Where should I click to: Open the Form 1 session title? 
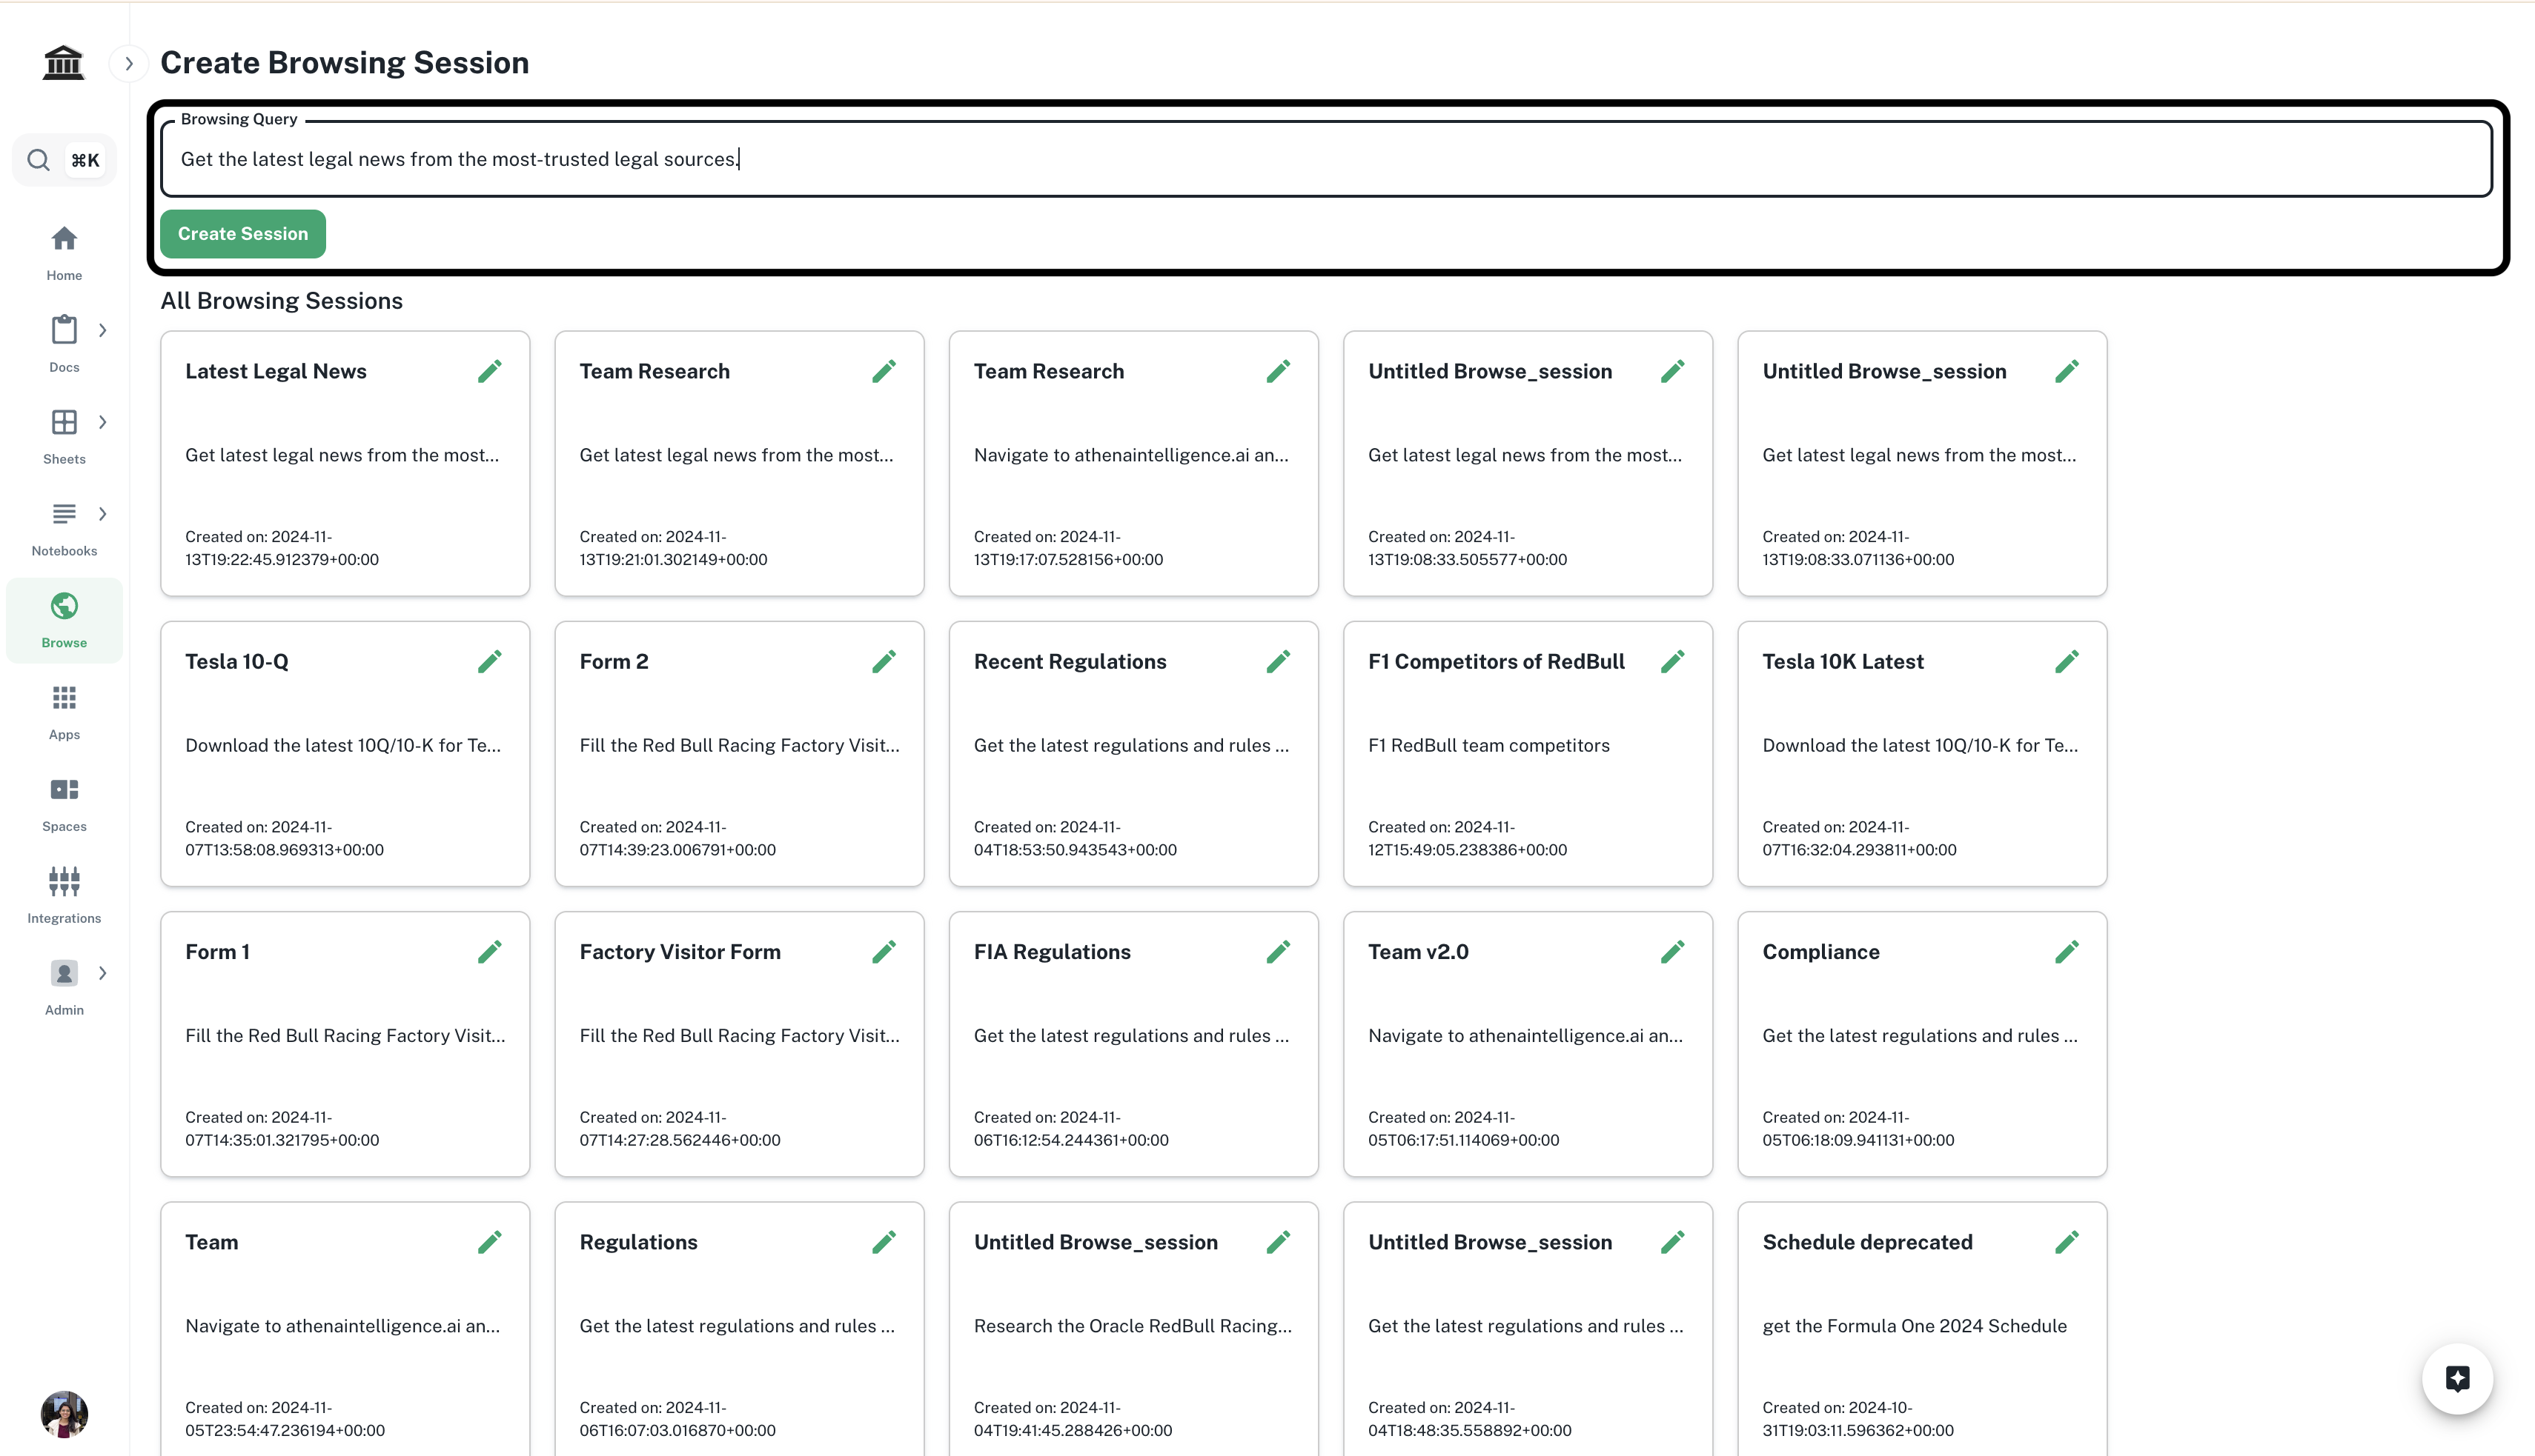(x=217, y=952)
